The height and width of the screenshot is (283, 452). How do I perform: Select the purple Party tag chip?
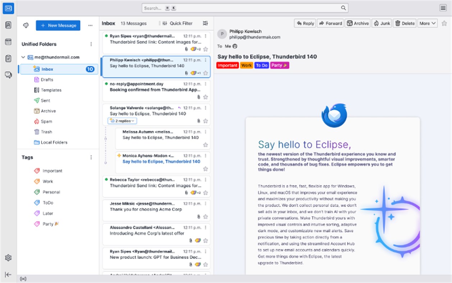click(279, 65)
